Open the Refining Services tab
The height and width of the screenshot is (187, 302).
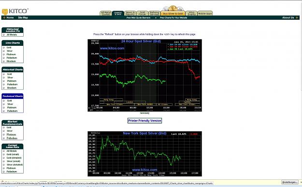(154, 13)
